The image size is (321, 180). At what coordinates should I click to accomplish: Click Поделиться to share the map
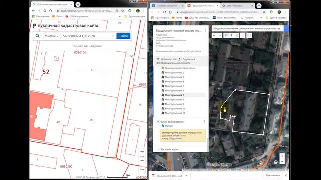[187, 59]
